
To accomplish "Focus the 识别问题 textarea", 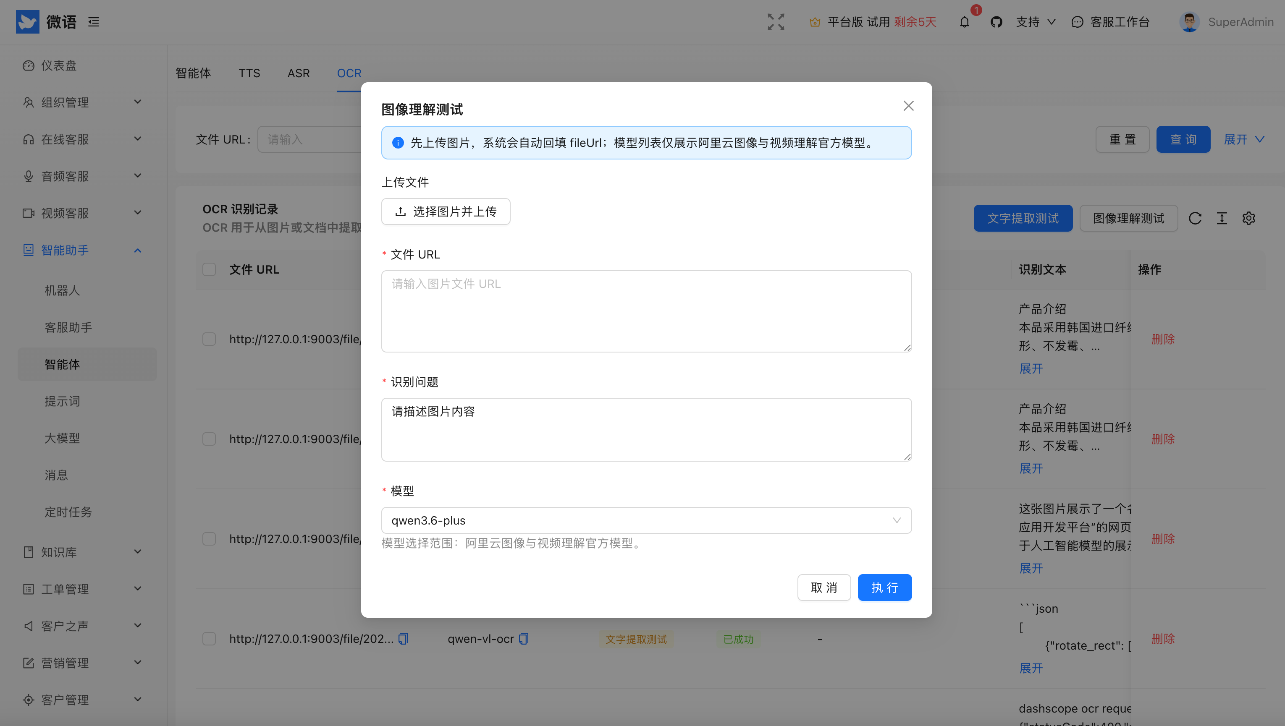I will click(646, 429).
